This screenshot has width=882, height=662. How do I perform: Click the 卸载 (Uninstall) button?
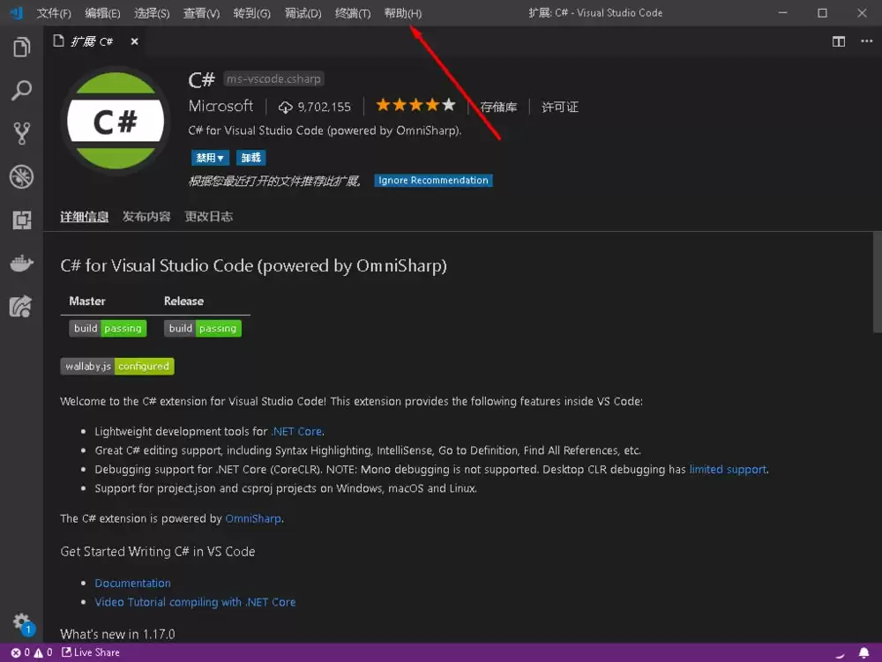click(x=250, y=157)
